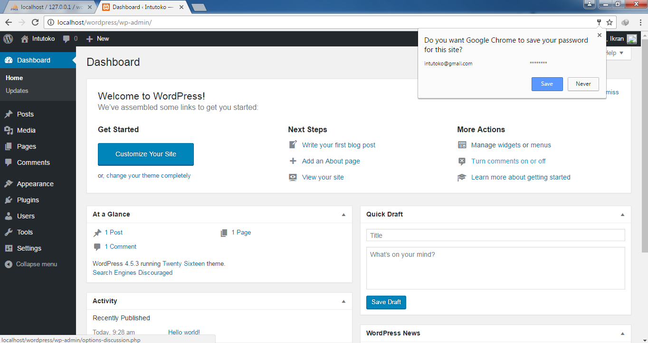648x343 pixels.
Task: Click the Settings sliders icon in sidebar
Action: 9,248
